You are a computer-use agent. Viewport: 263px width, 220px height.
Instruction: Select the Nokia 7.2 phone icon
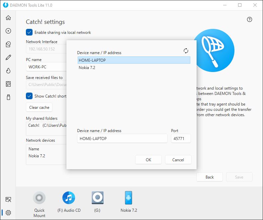129,198
